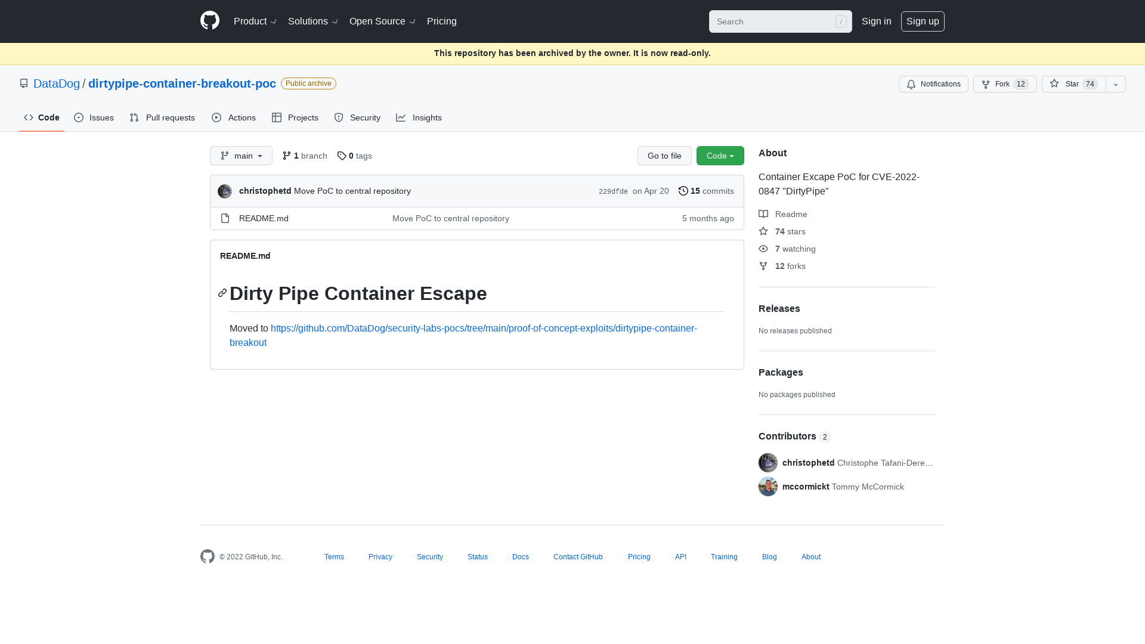Open the footer Docs link
Image resolution: width=1145 pixels, height=644 pixels.
[521, 557]
